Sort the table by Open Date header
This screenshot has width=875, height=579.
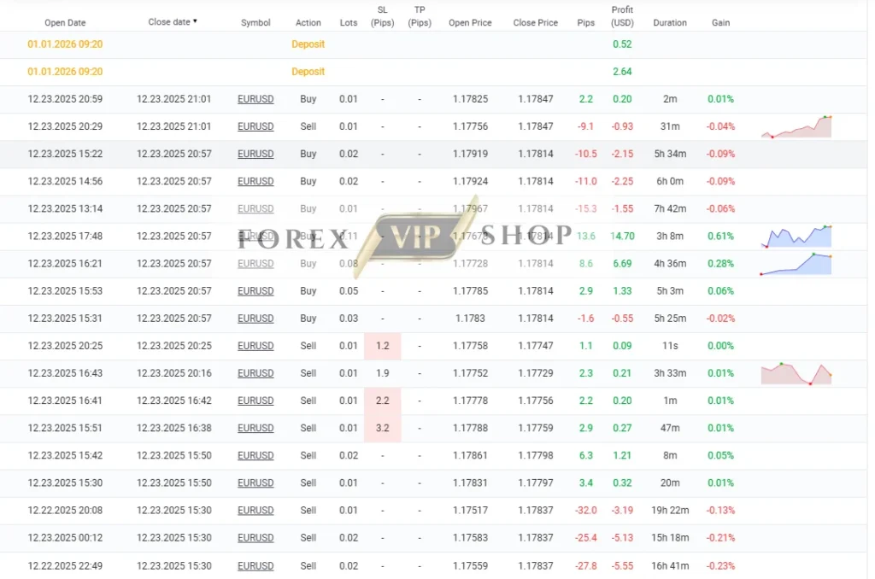65,23
